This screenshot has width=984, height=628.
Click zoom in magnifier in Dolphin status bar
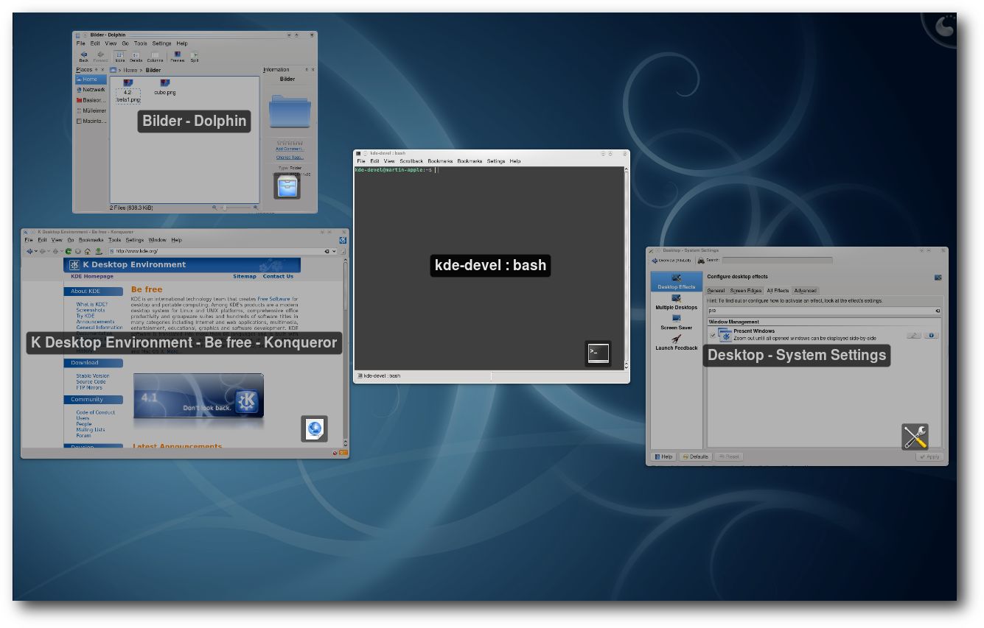(x=256, y=208)
